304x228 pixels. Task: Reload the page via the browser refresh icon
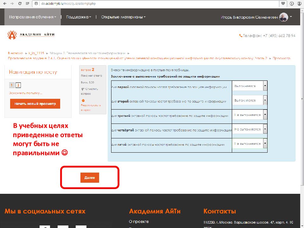(20, 4)
